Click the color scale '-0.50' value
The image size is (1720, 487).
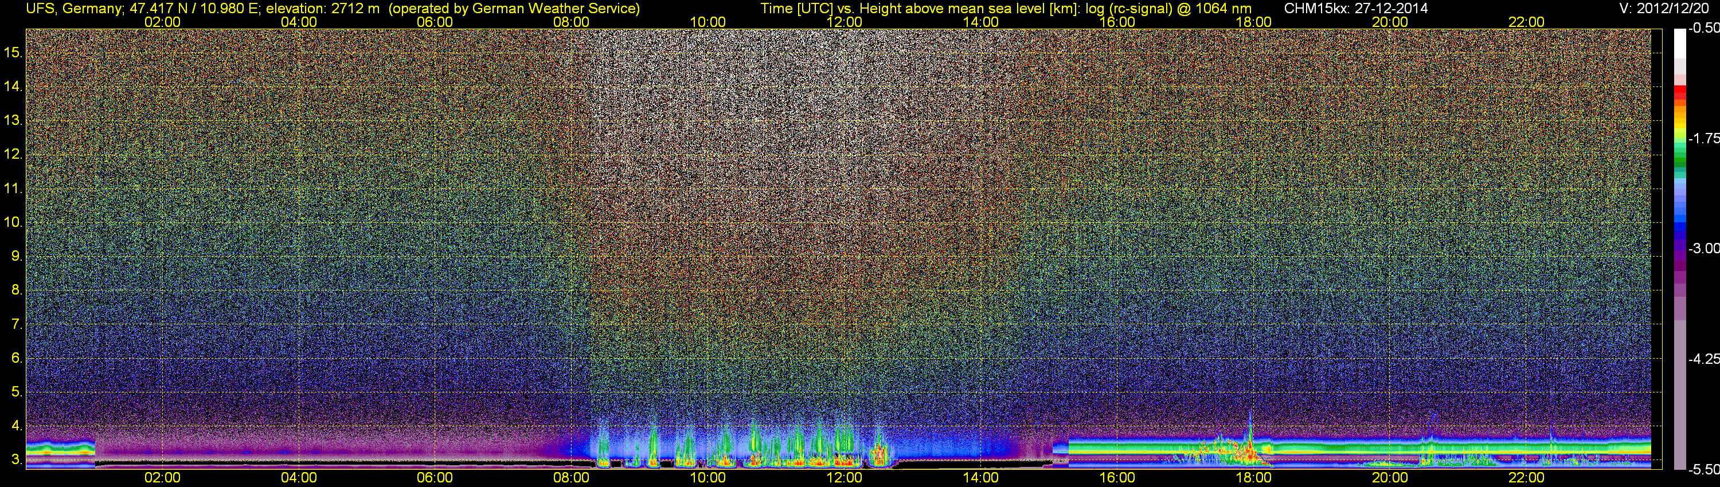click(1704, 28)
